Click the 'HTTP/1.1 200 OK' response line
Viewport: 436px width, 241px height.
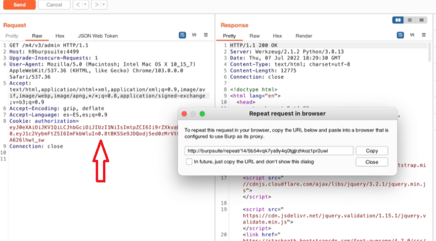(254, 45)
